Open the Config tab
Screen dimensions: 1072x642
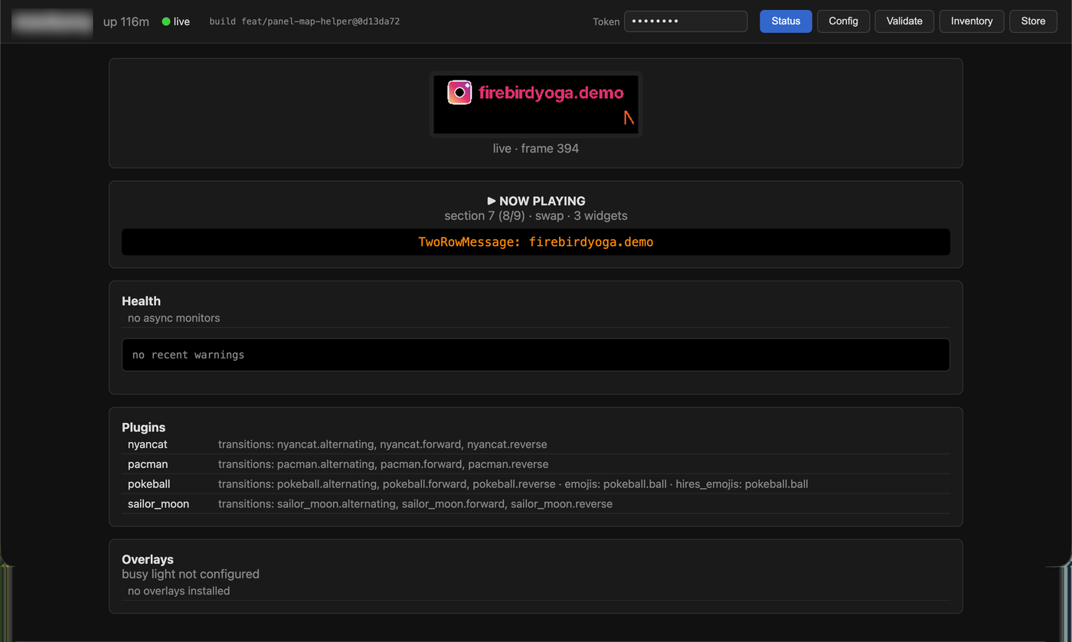(x=843, y=21)
